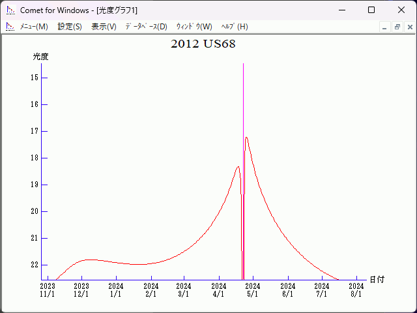Open the ウィンドウ(W) window menu
Image resolution: width=417 pixels, height=313 pixels.
pyautogui.click(x=194, y=27)
